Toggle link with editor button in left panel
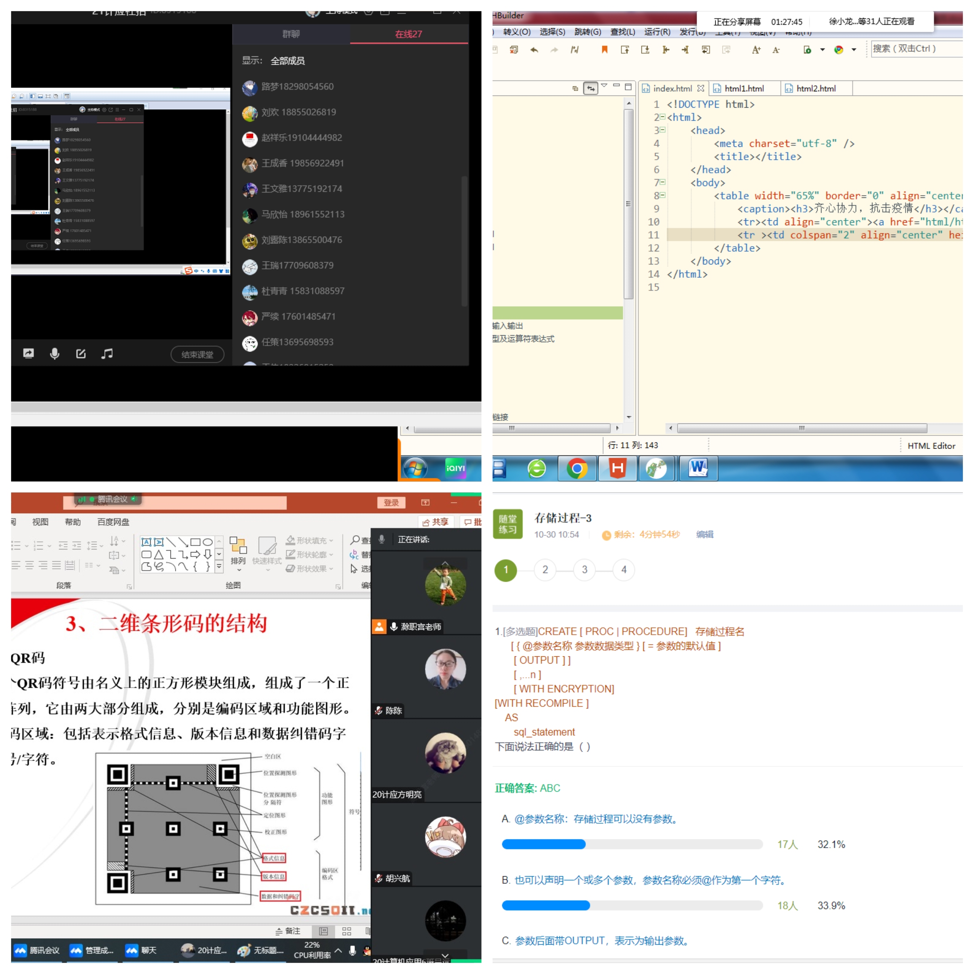 coord(590,88)
